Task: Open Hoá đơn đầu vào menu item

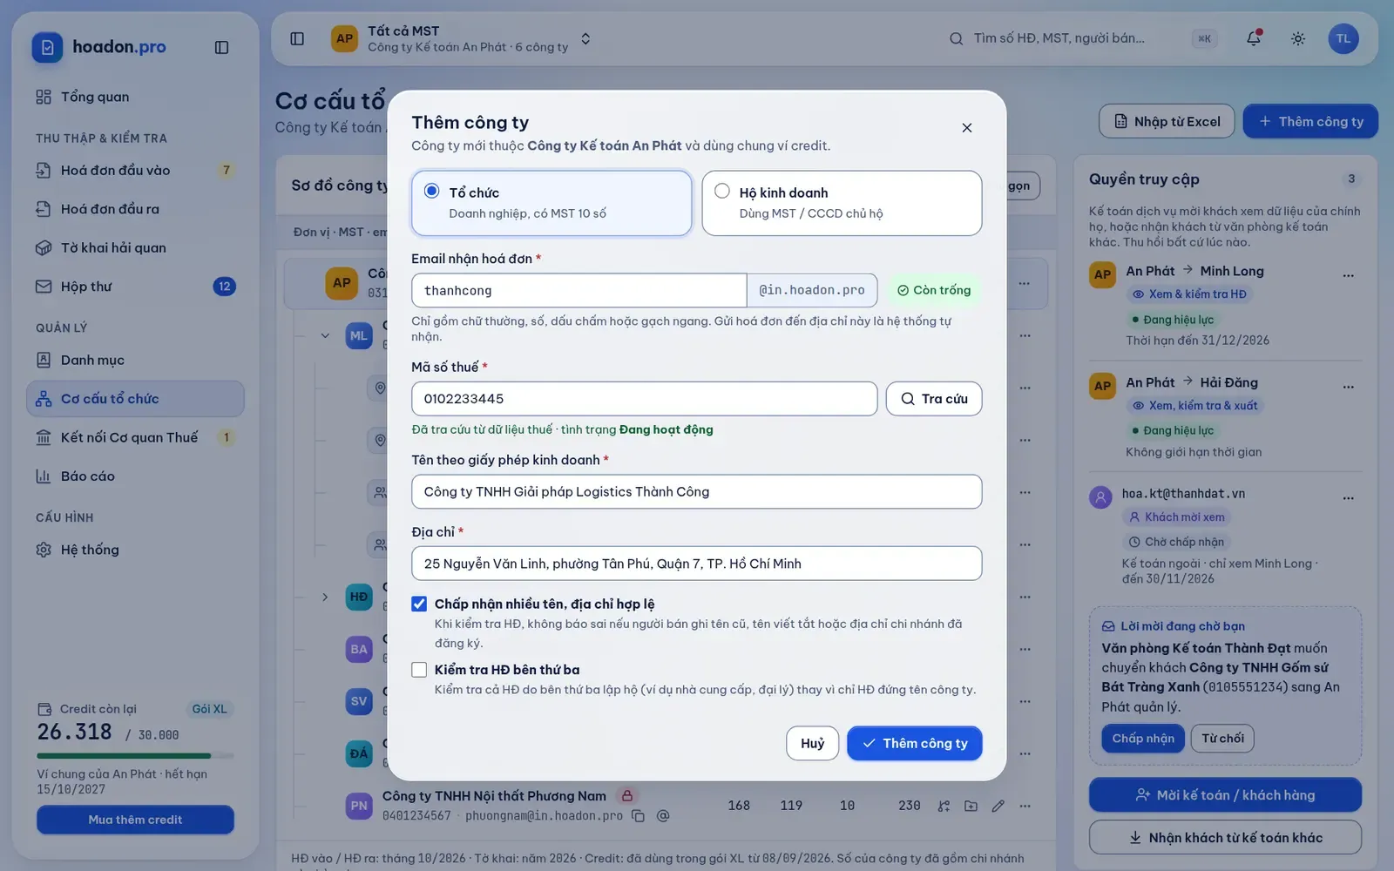Action: pos(135,170)
